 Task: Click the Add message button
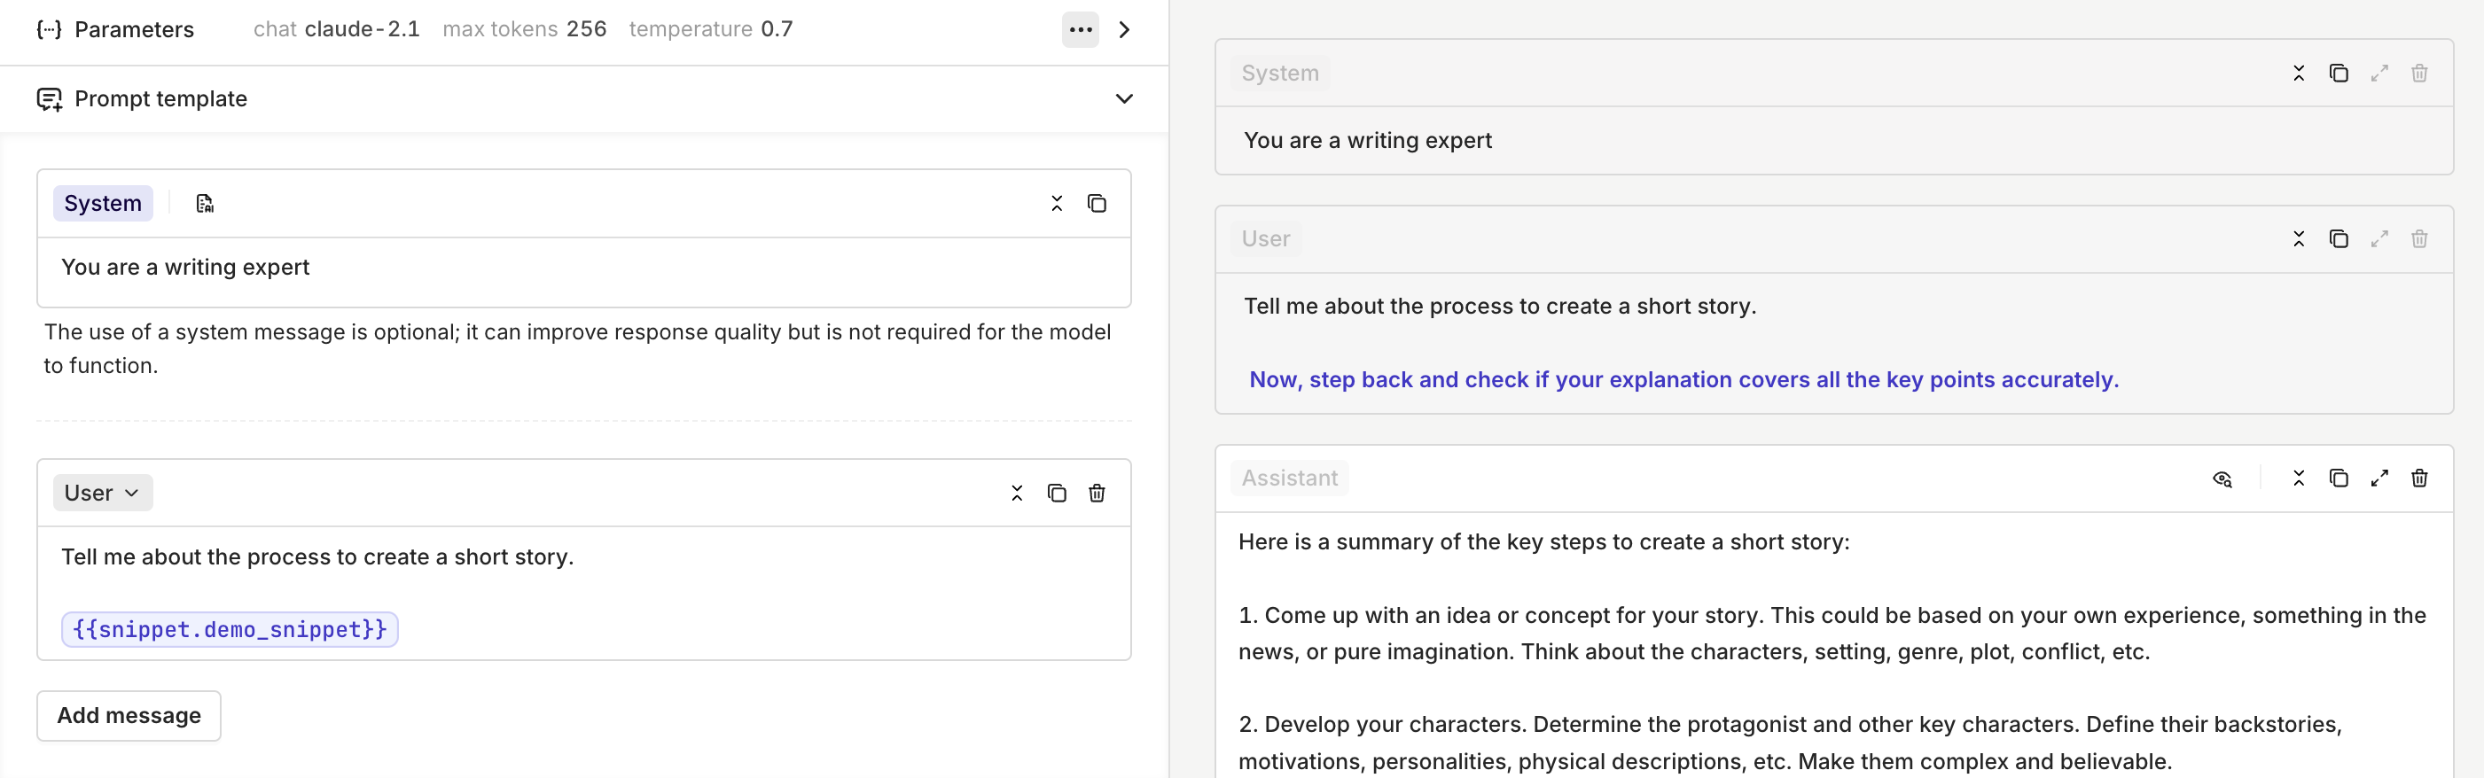[x=129, y=715]
